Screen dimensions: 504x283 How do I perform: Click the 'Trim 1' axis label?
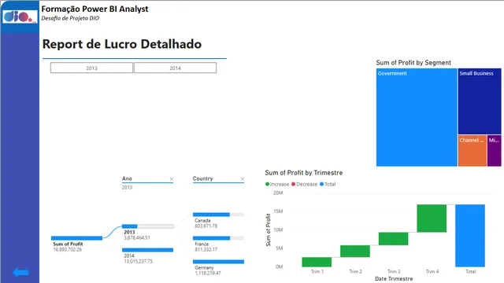(x=317, y=271)
